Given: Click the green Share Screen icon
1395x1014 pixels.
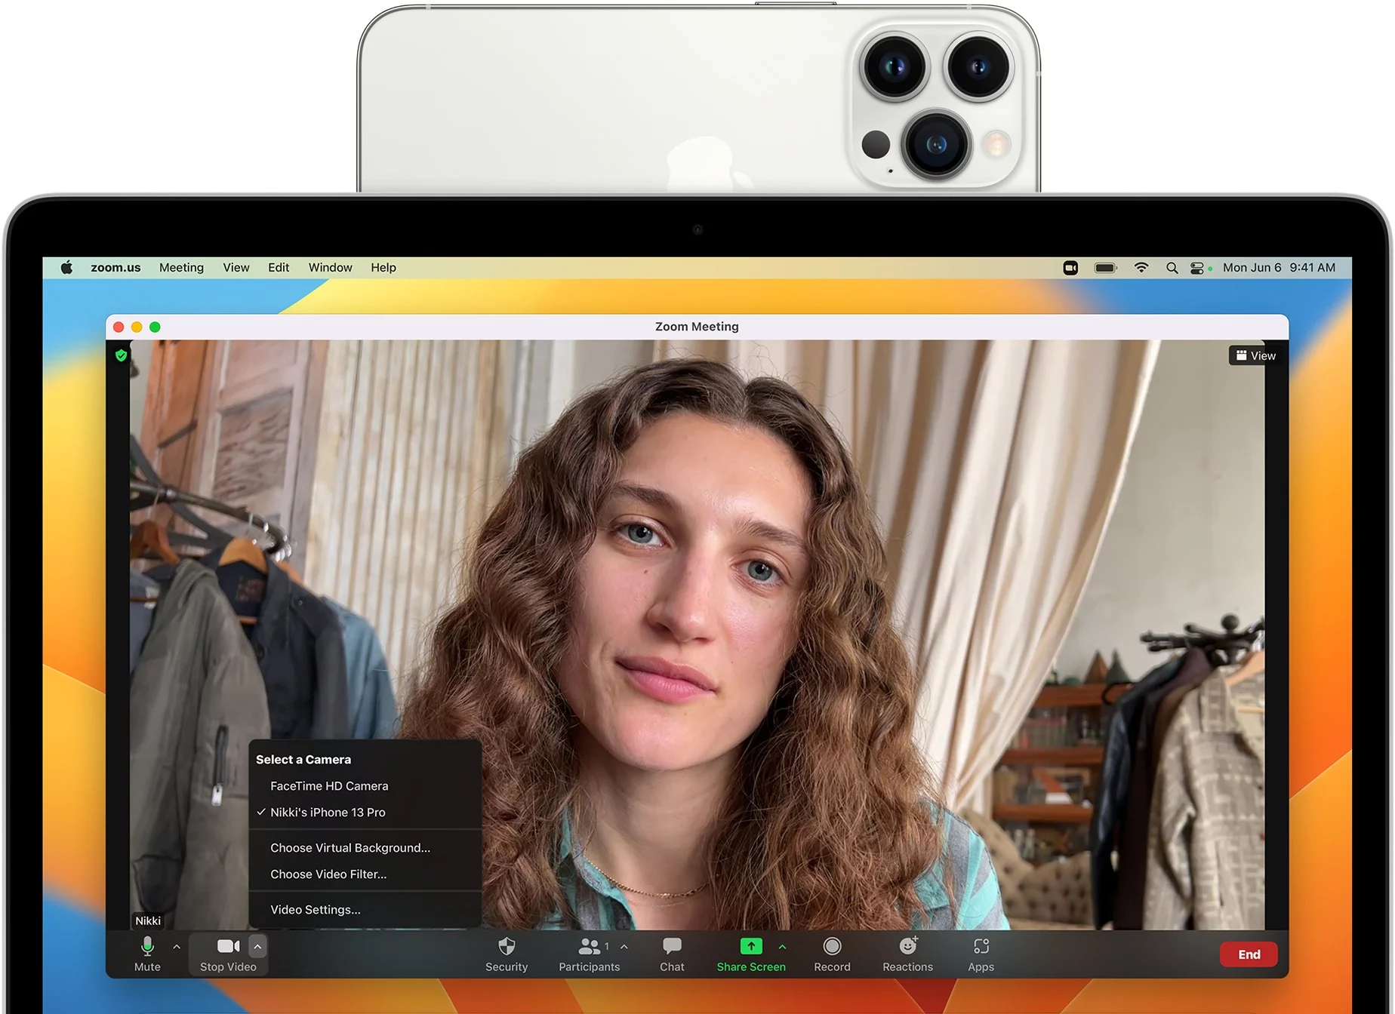Looking at the screenshot, I should tap(750, 947).
